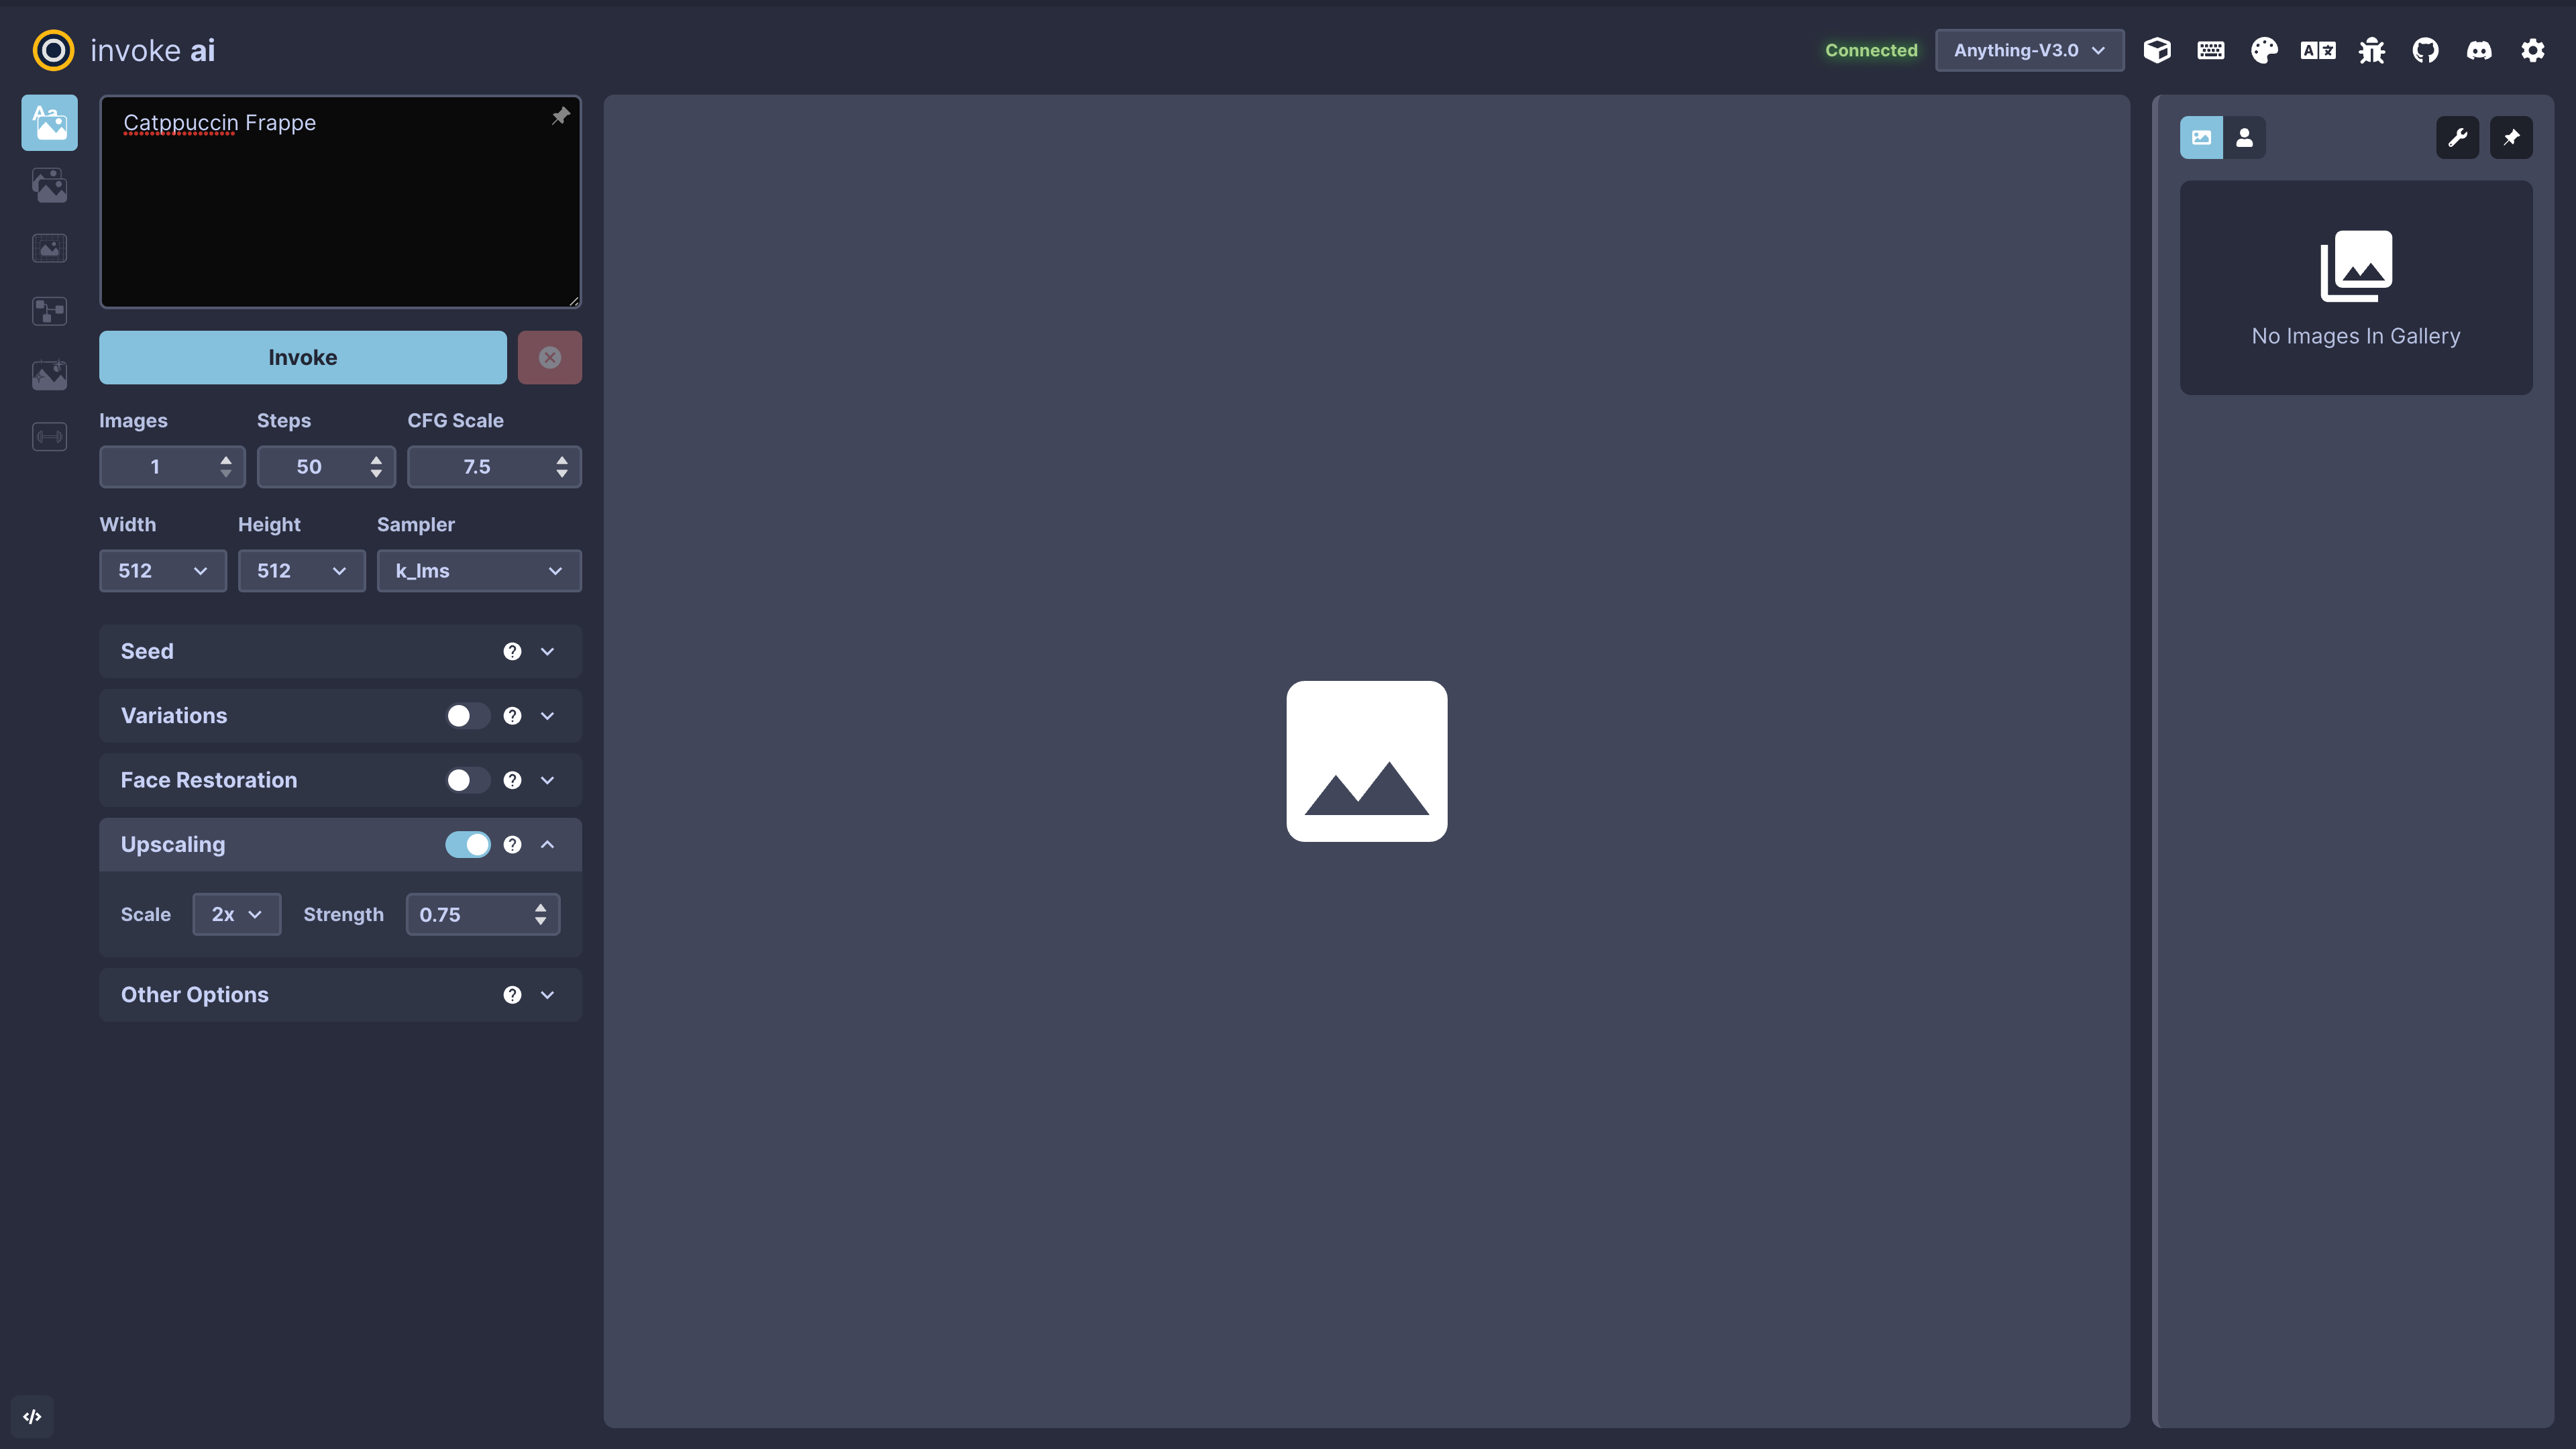Open the Width dropdown
Image resolution: width=2576 pixels, height=1449 pixels.
coord(163,571)
